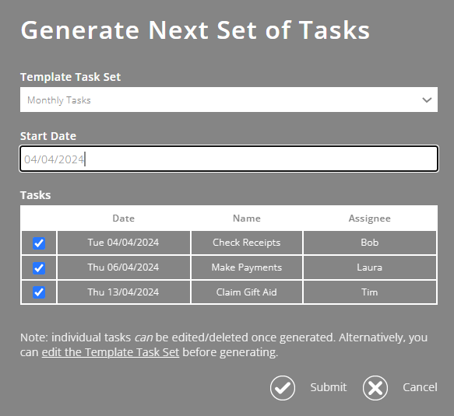Click the Bob assignee cell
The image size is (454, 416).
[370, 243]
